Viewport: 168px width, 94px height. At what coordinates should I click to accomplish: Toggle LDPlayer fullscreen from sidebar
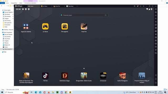click(x=156, y=22)
